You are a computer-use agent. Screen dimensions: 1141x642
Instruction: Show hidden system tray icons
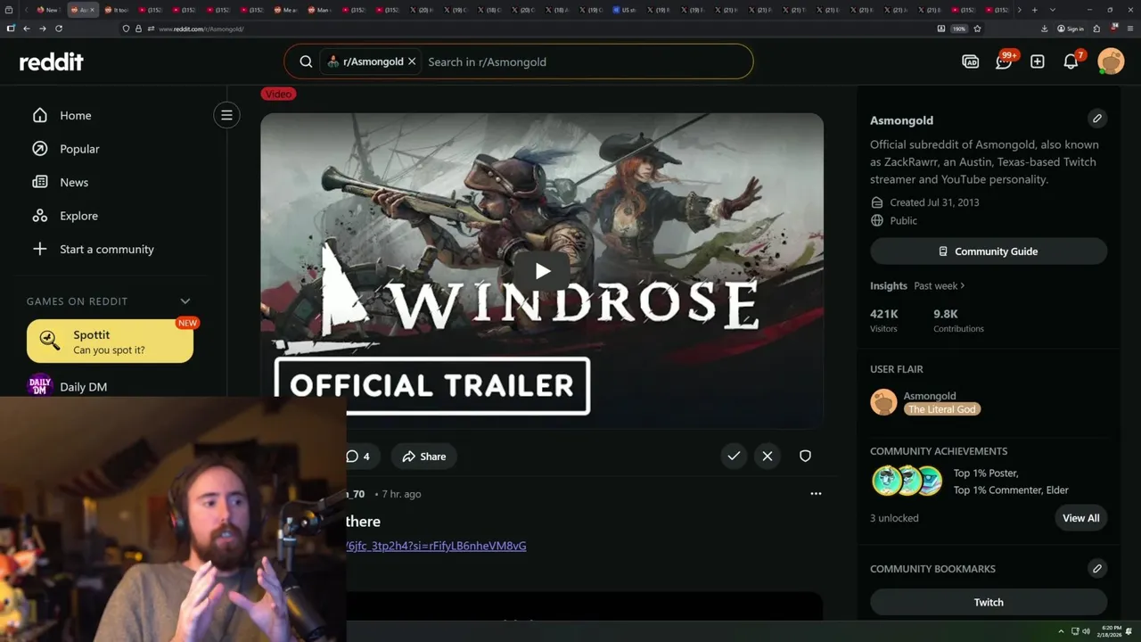coord(1061,631)
